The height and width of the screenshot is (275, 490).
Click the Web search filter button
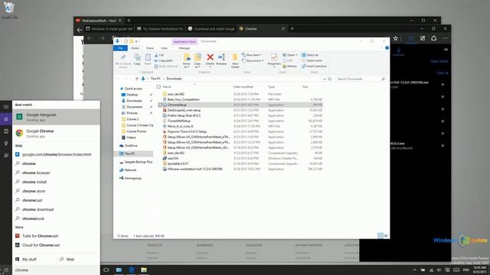(67, 259)
